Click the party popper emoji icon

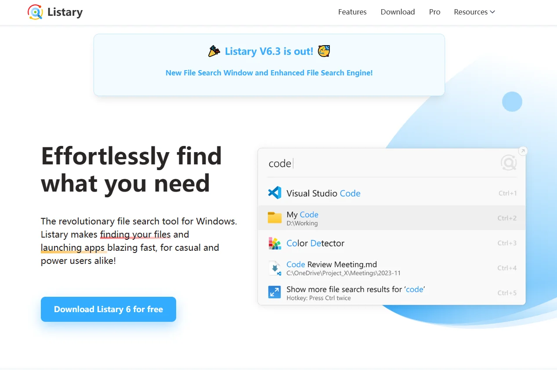[x=214, y=51]
